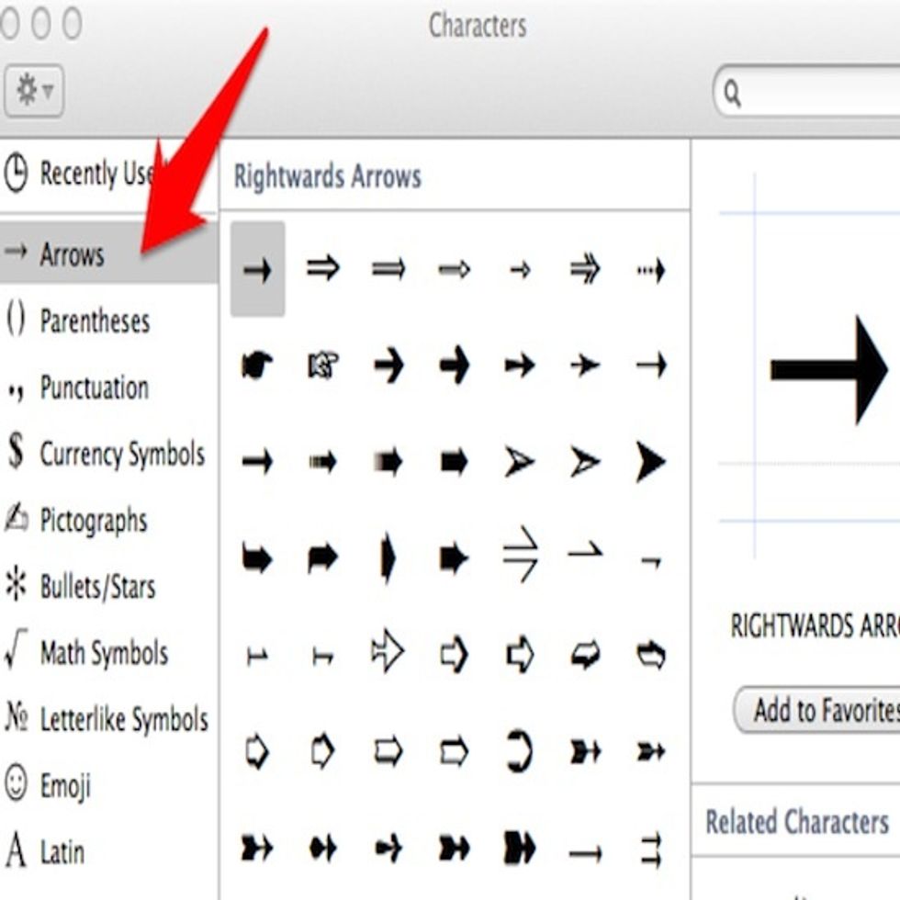Open the Letterlike Symbols category

124,719
